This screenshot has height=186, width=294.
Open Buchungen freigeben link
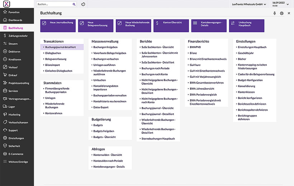pyautogui.click(x=105, y=47)
